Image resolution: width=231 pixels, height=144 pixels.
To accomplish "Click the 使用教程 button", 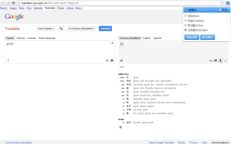I will point(208,37).
